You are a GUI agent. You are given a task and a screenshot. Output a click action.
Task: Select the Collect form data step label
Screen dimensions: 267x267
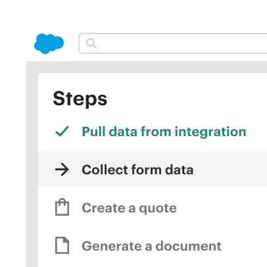coord(137,170)
